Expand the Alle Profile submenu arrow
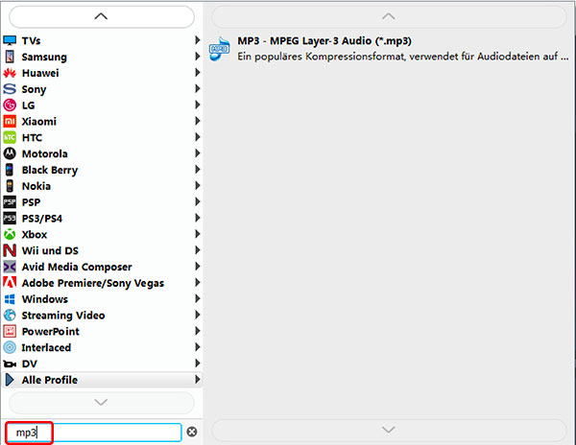Viewport: 576px width, 445px height. [x=198, y=379]
